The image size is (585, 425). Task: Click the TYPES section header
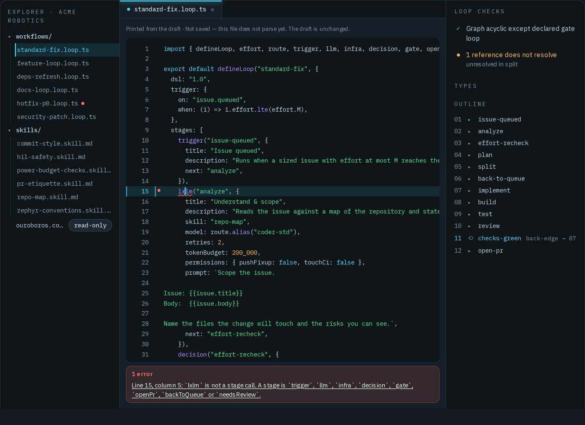[466, 86]
